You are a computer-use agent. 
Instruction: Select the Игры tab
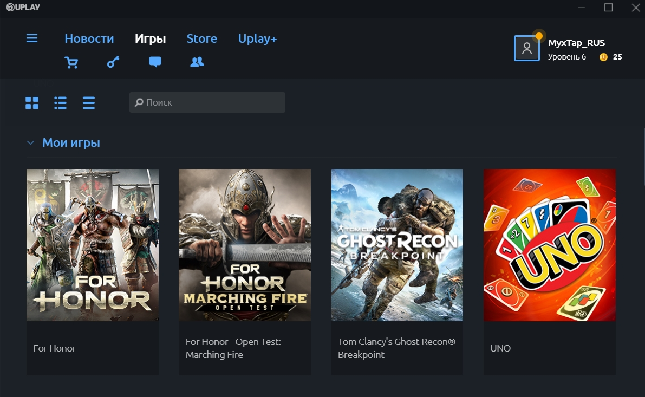(150, 38)
